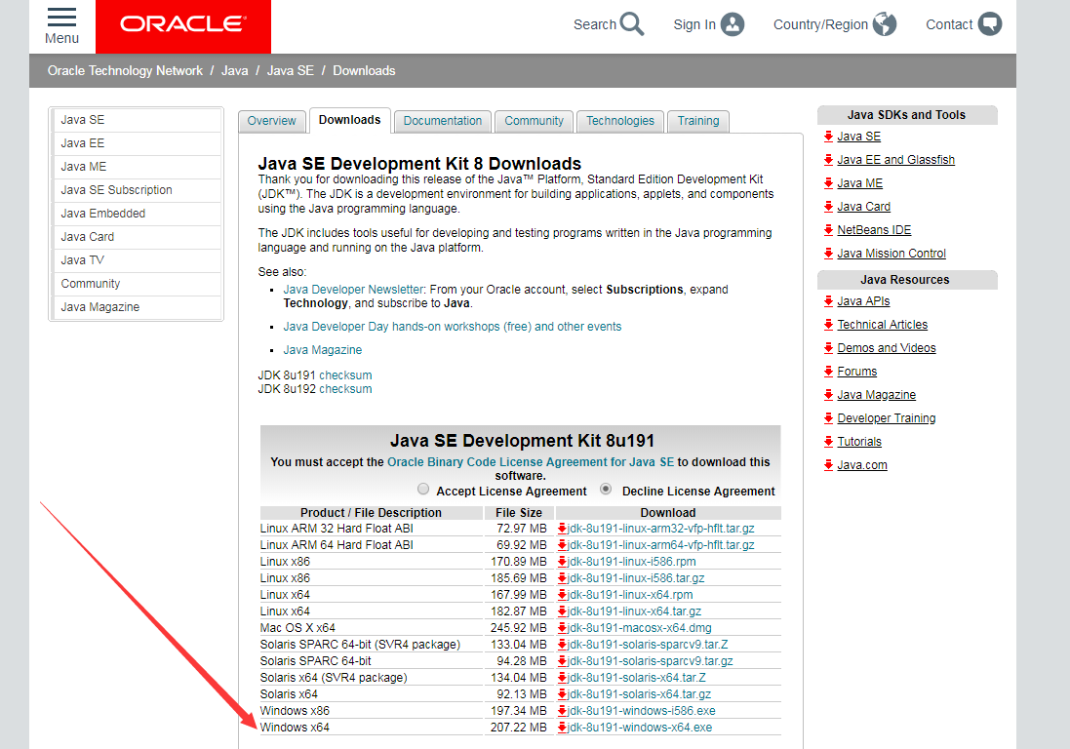Open the hamburger Menu icon
The width and height of the screenshot is (1070, 749).
(61, 17)
